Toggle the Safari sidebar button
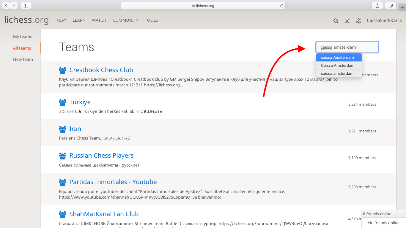This screenshot has width=406, height=228. pos(26,6)
